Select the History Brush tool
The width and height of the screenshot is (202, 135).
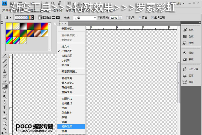click(5, 76)
